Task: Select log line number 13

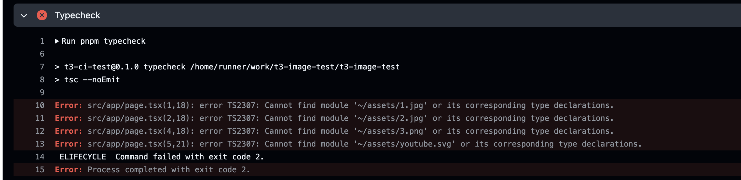Action: tap(40, 144)
